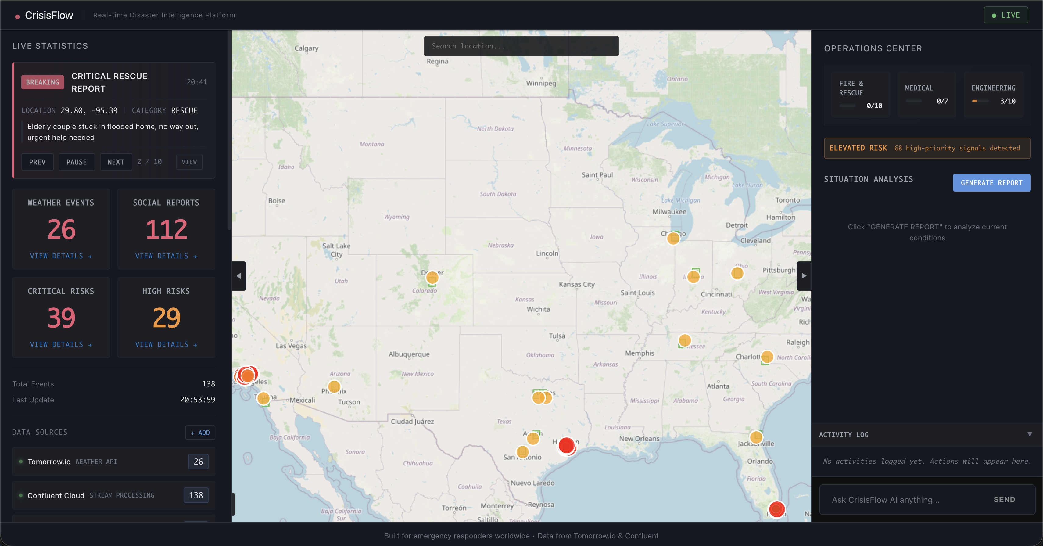This screenshot has height=546, width=1043.
Task: Collapse the Activity Log section
Action: tap(1029, 434)
